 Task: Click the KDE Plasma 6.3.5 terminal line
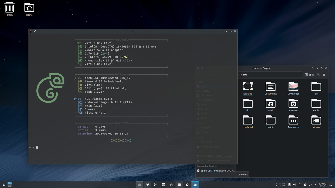[99, 99]
